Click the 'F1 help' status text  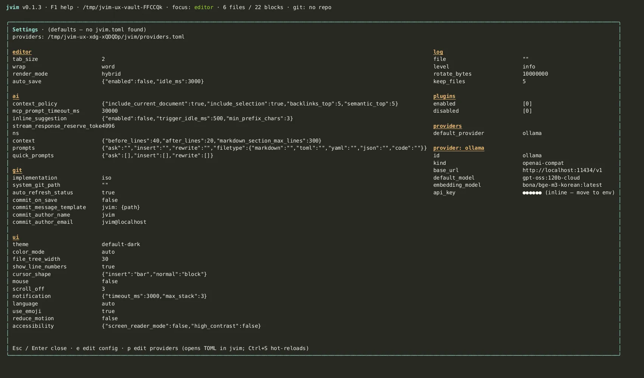pos(62,7)
